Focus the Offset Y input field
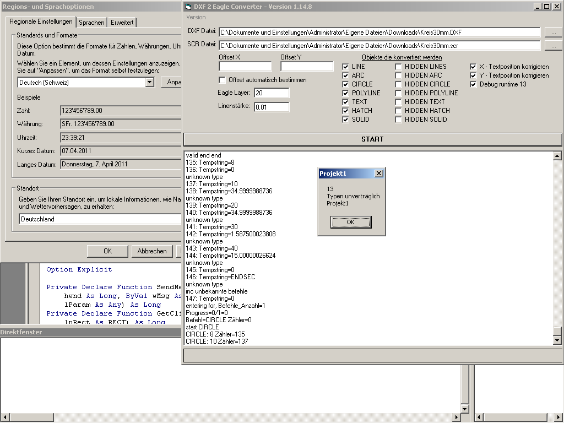The height and width of the screenshot is (423, 564). click(x=307, y=66)
